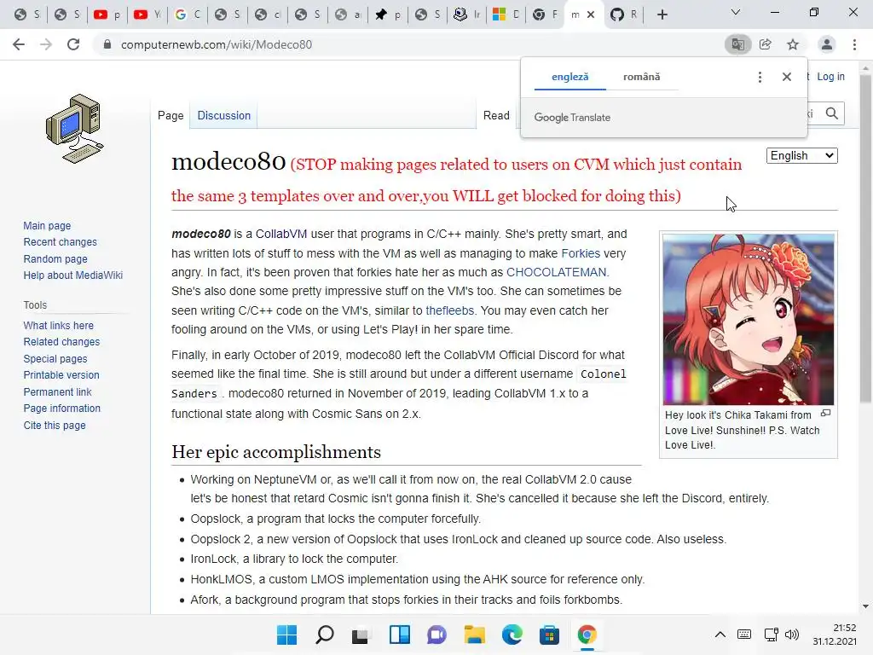Click the site lock padlock icon

107,44
